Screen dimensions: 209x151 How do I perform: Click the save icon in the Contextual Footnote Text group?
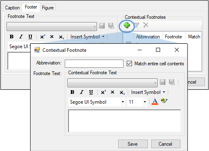[163, 82]
